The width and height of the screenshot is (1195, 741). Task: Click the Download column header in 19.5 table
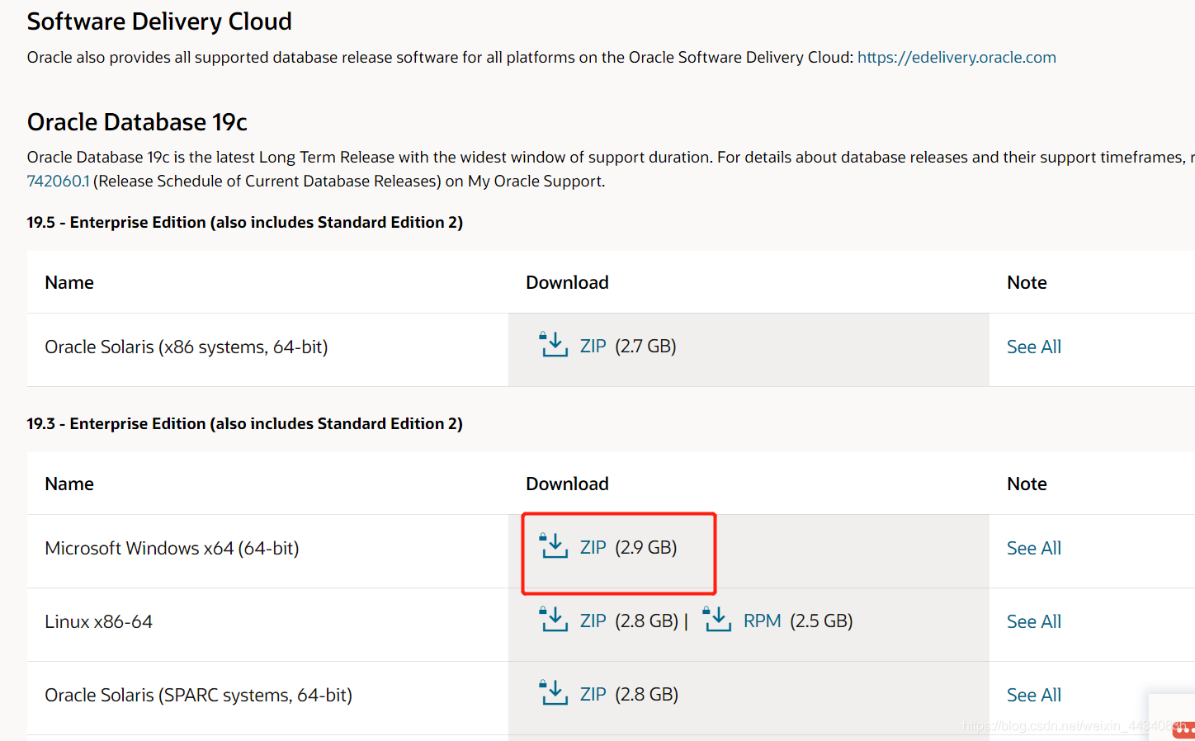567,282
